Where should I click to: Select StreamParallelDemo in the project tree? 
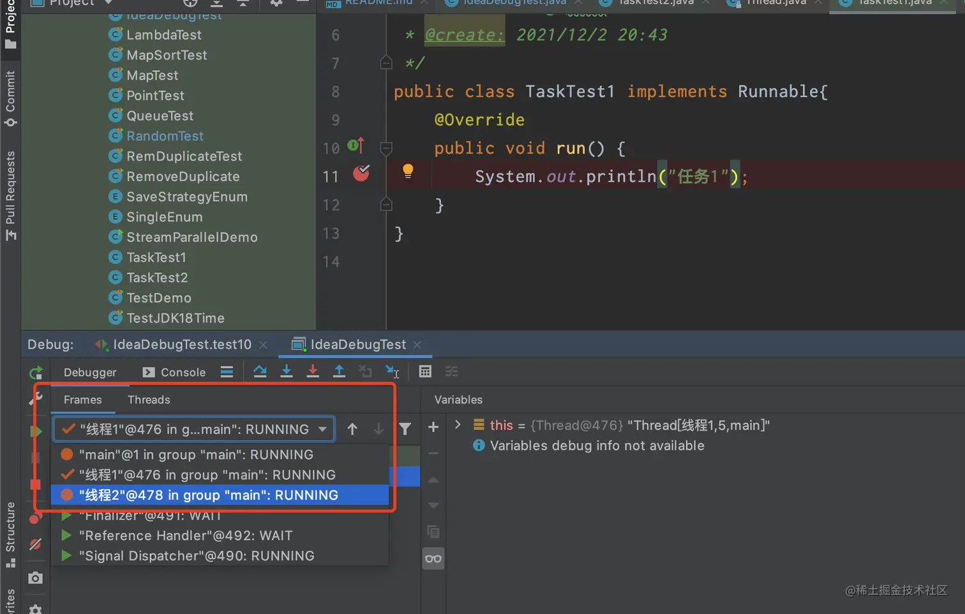pyautogui.click(x=191, y=237)
